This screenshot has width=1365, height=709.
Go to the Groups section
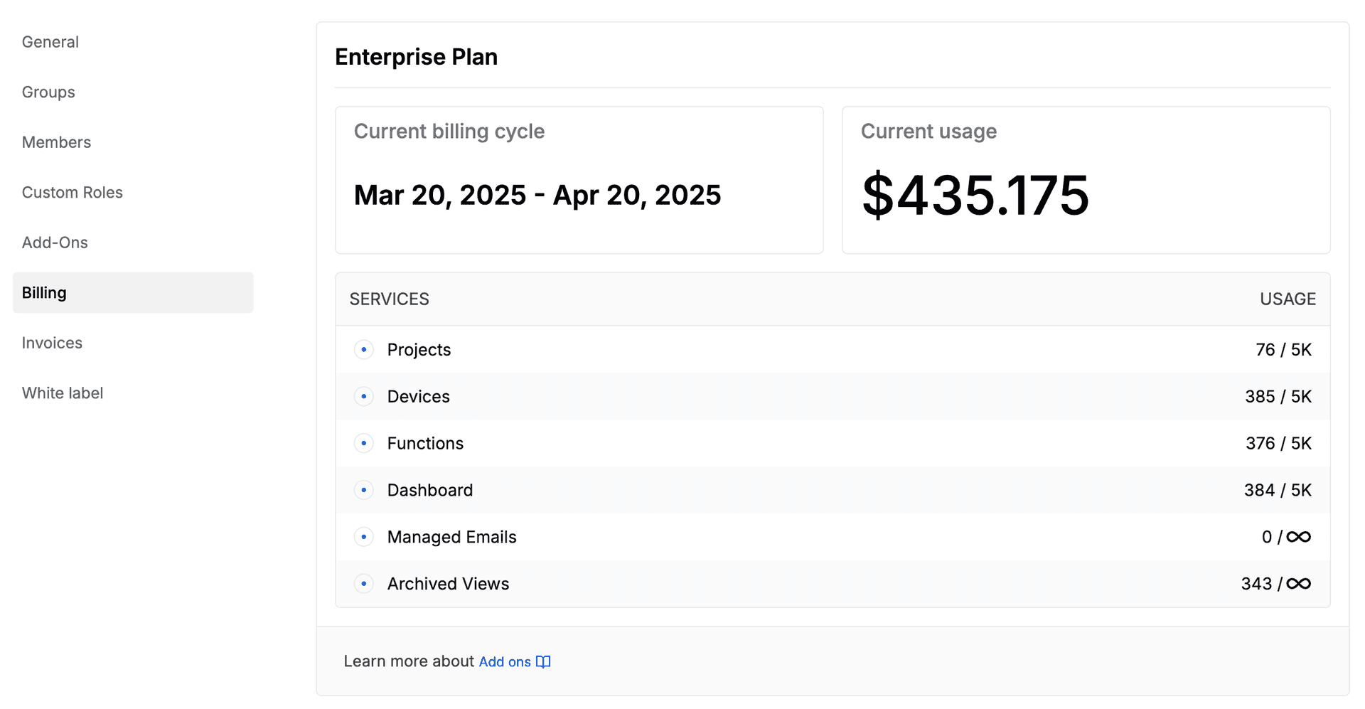coord(48,92)
